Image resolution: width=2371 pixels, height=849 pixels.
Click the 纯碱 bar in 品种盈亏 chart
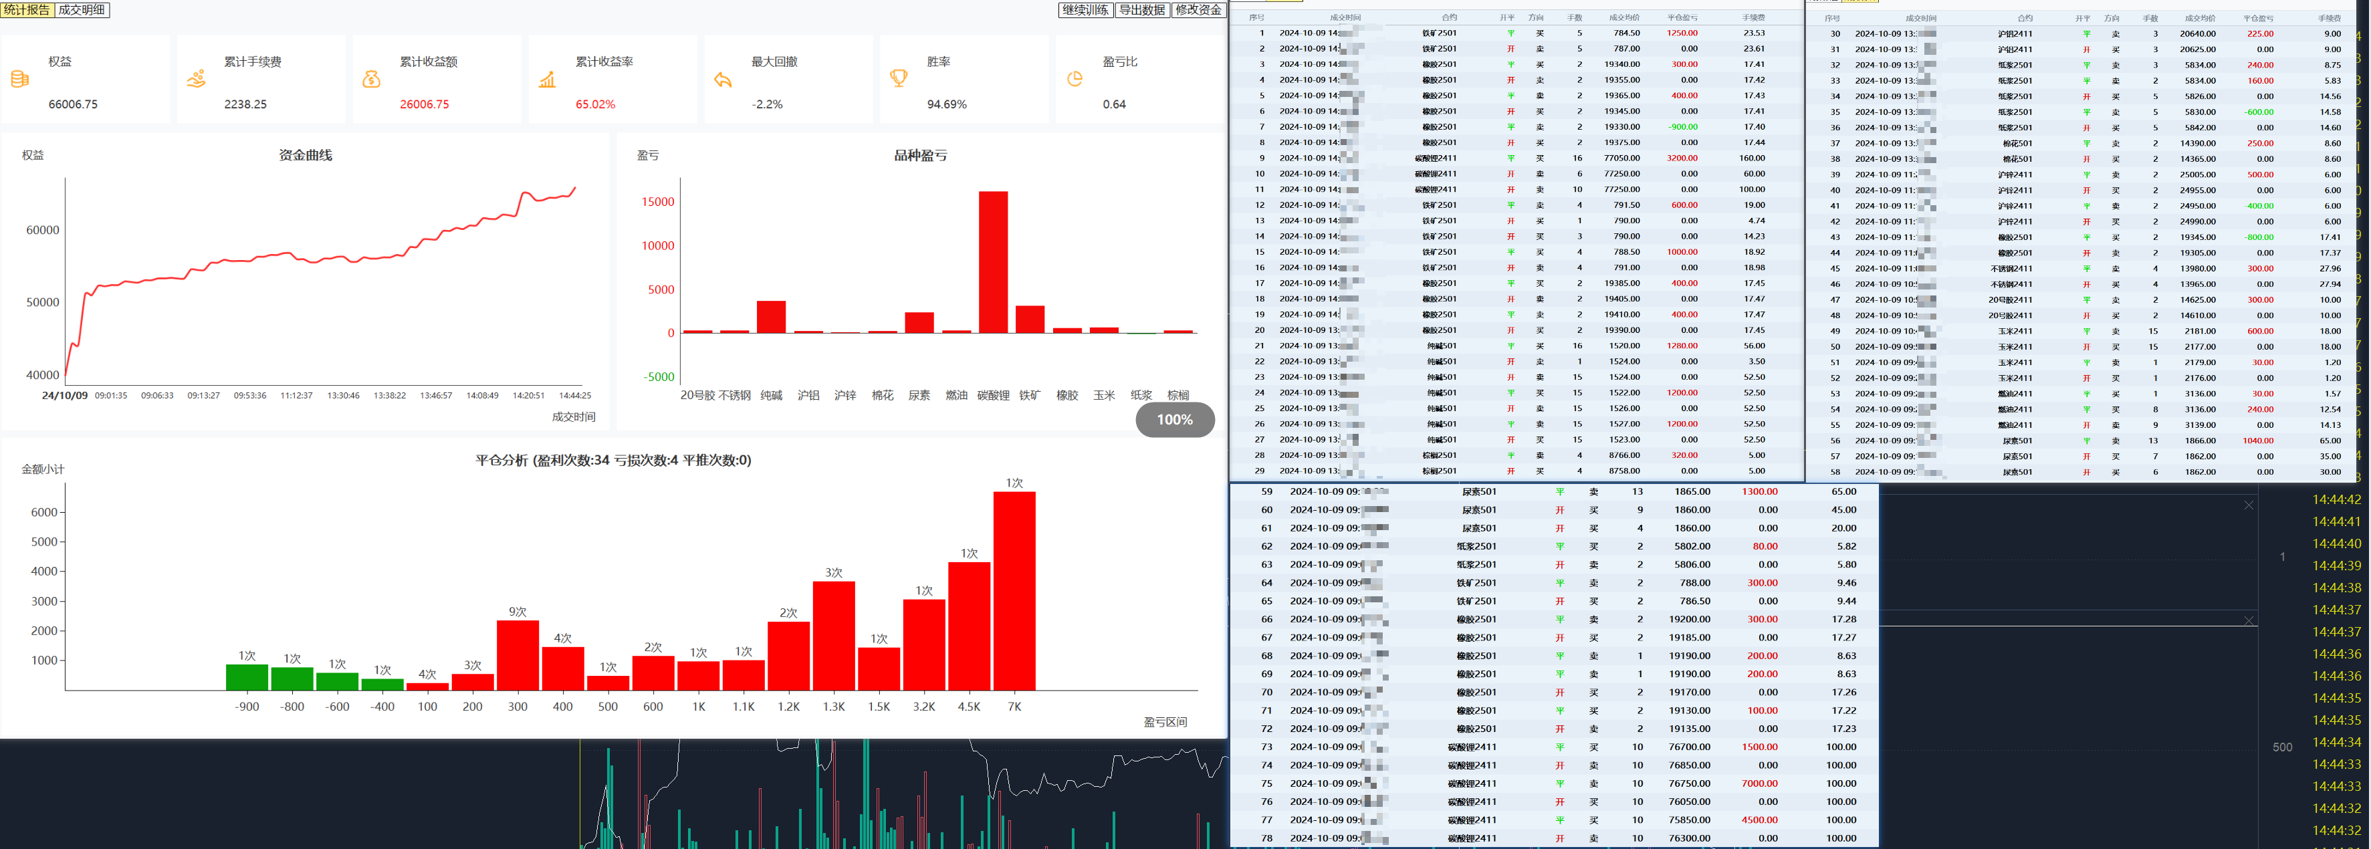(x=772, y=316)
